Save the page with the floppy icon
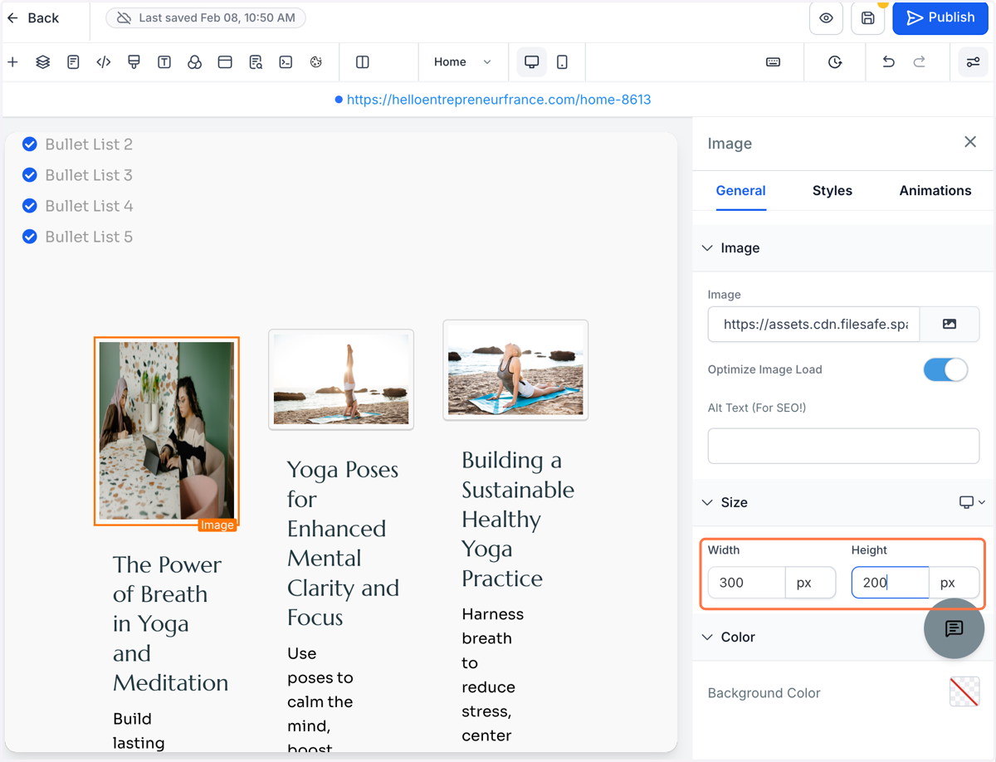This screenshot has height=762, width=996. click(x=867, y=18)
